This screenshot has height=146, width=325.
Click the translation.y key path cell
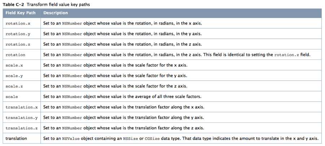22,118
